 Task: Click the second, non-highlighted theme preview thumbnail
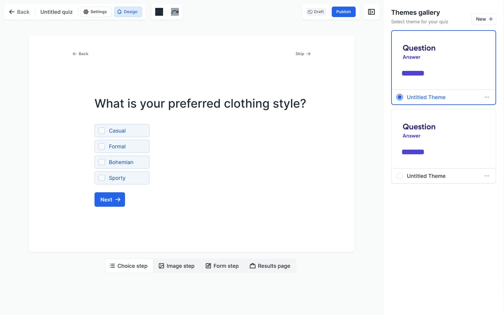coord(444,139)
